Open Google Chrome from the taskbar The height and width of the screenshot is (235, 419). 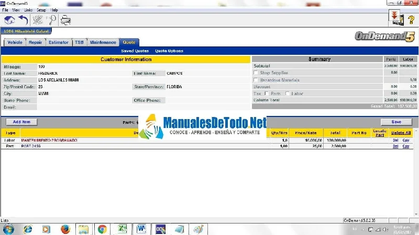coord(102,229)
